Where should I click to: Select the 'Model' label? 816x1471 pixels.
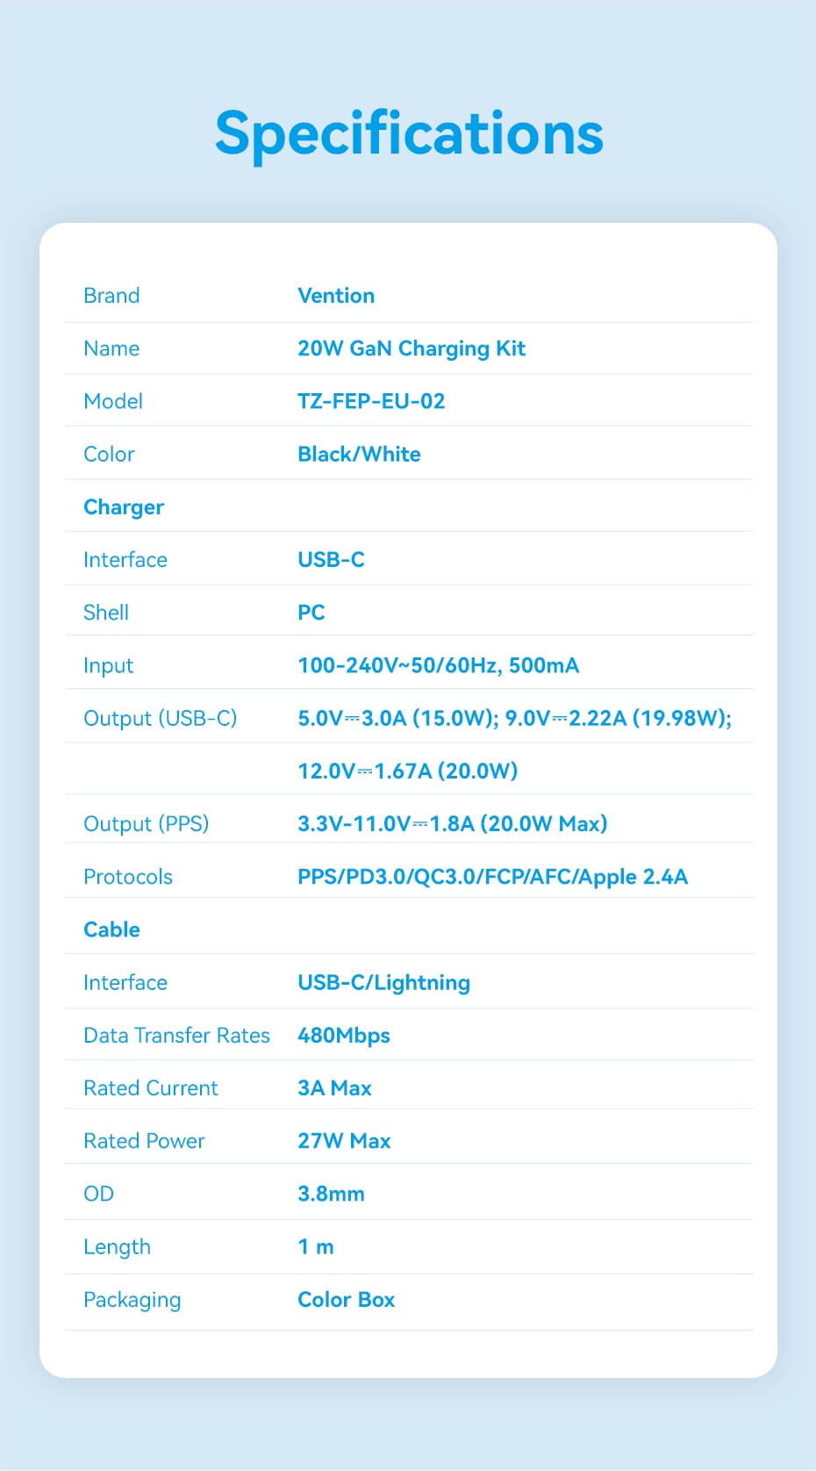point(113,401)
